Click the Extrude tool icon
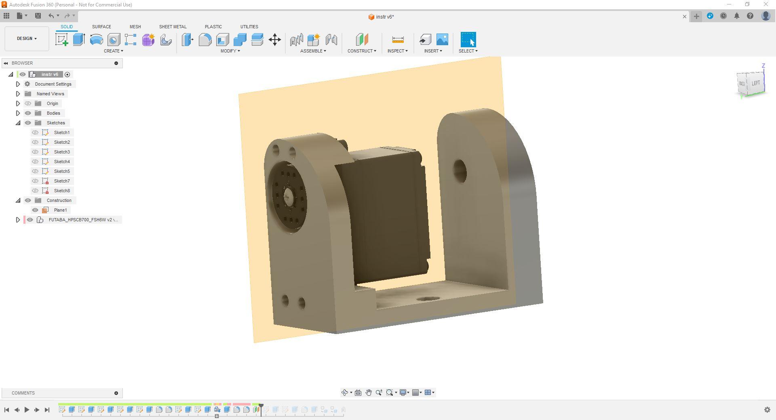Viewport: 776px width, 420px height. tap(79, 40)
